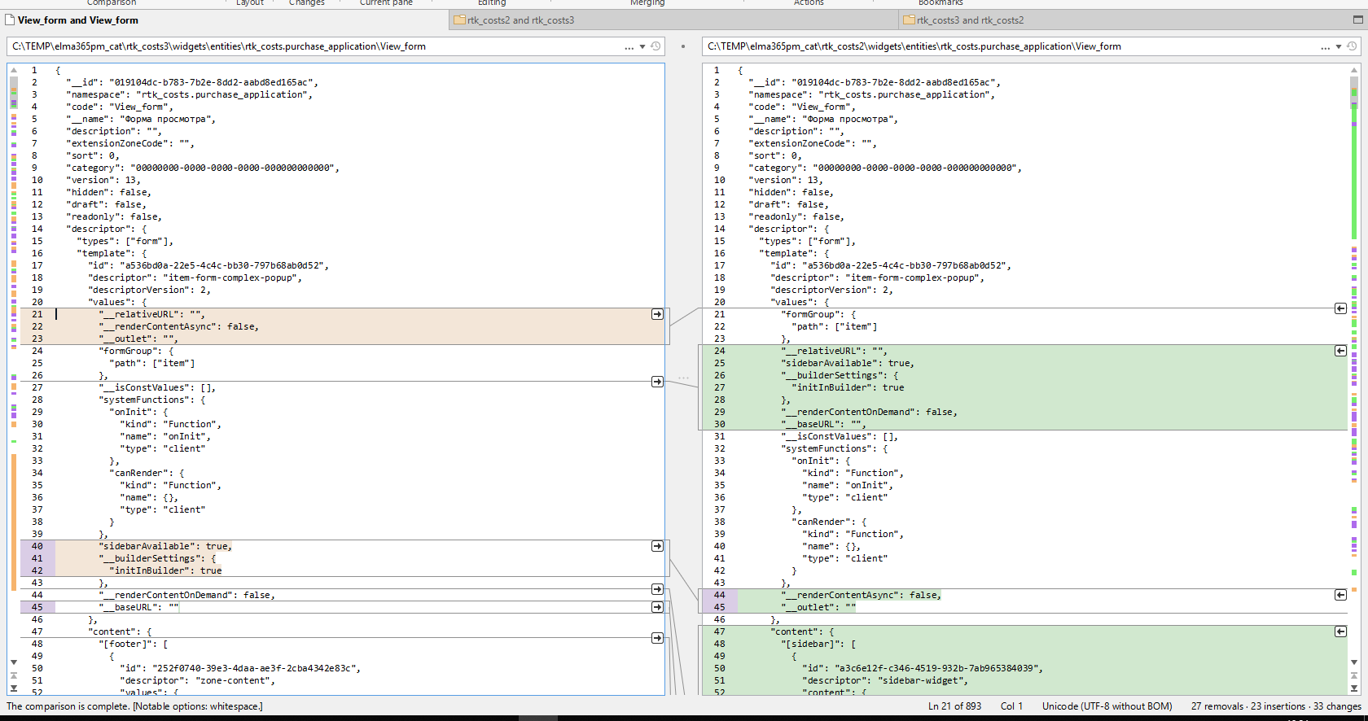Jump to next change in right scrollbar
1368x721 pixels.
(x=1354, y=688)
